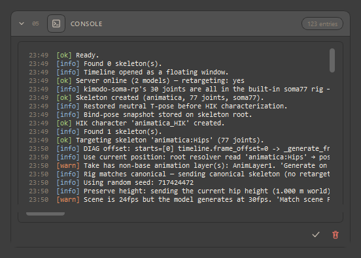Click the horizontal scrollbar thumb under the log
This screenshot has height=258, width=361.
45,214
